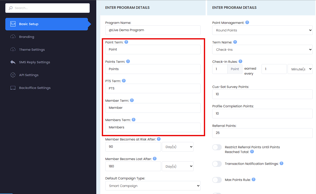Show help for Restrict Referral Points total
The width and height of the screenshot is (316, 194).
(252, 152)
